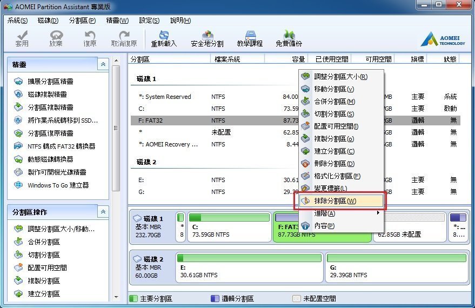Choose 格式化分割區(F) in the context menu
475x308 pixels.
pos(341,176)
